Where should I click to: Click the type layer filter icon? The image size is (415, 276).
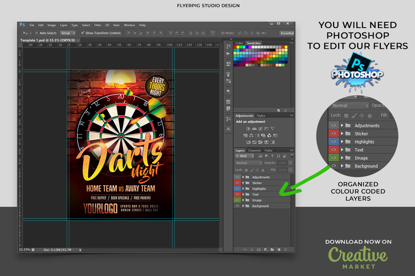click(x=272, y=156)
